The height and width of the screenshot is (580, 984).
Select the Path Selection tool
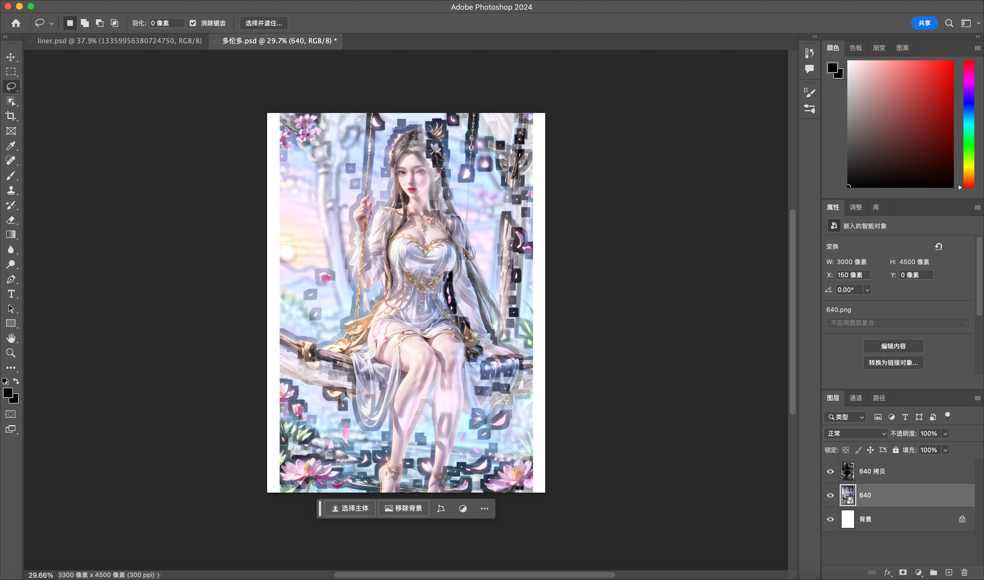click(11, 309)
